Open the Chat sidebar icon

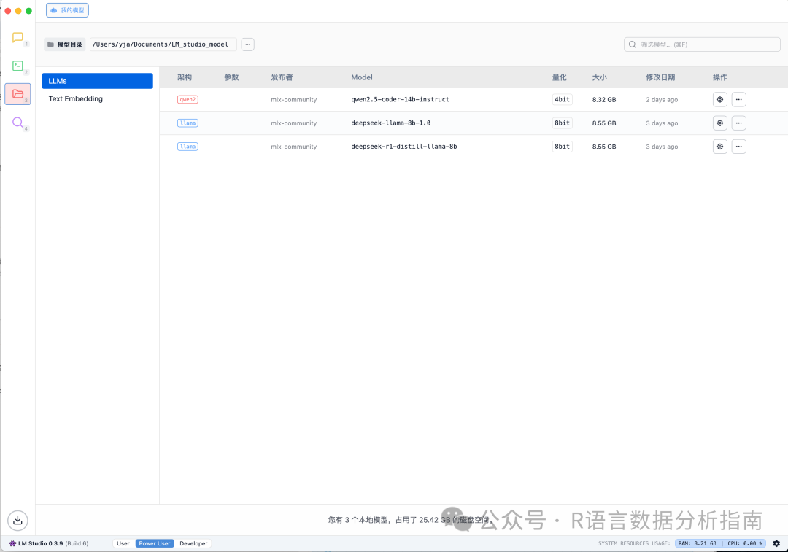[x=18, y=37]
